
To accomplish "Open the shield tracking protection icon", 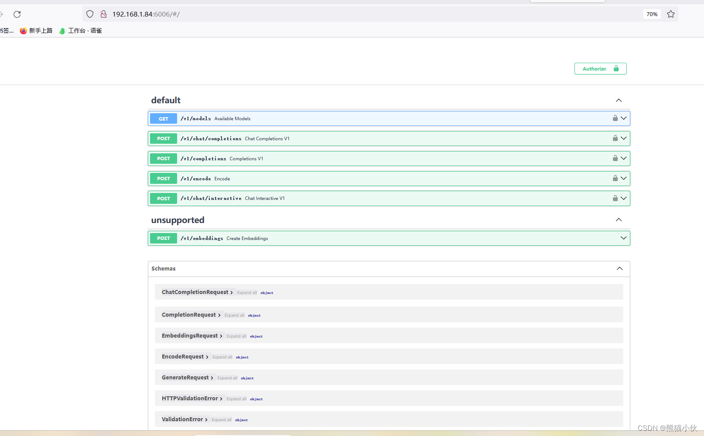I will [90, 14].
